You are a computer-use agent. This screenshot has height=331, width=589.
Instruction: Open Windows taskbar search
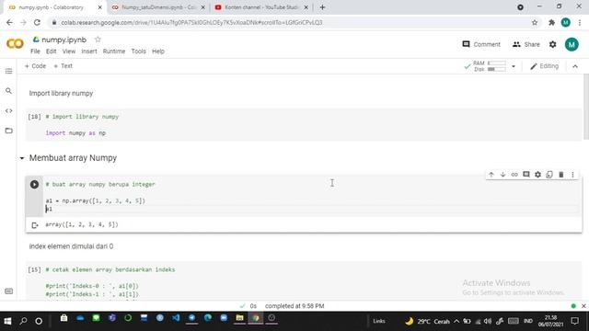click(23, 321)
